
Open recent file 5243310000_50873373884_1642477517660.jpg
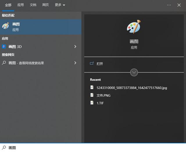pyautogui.click(x=132, y=88)
